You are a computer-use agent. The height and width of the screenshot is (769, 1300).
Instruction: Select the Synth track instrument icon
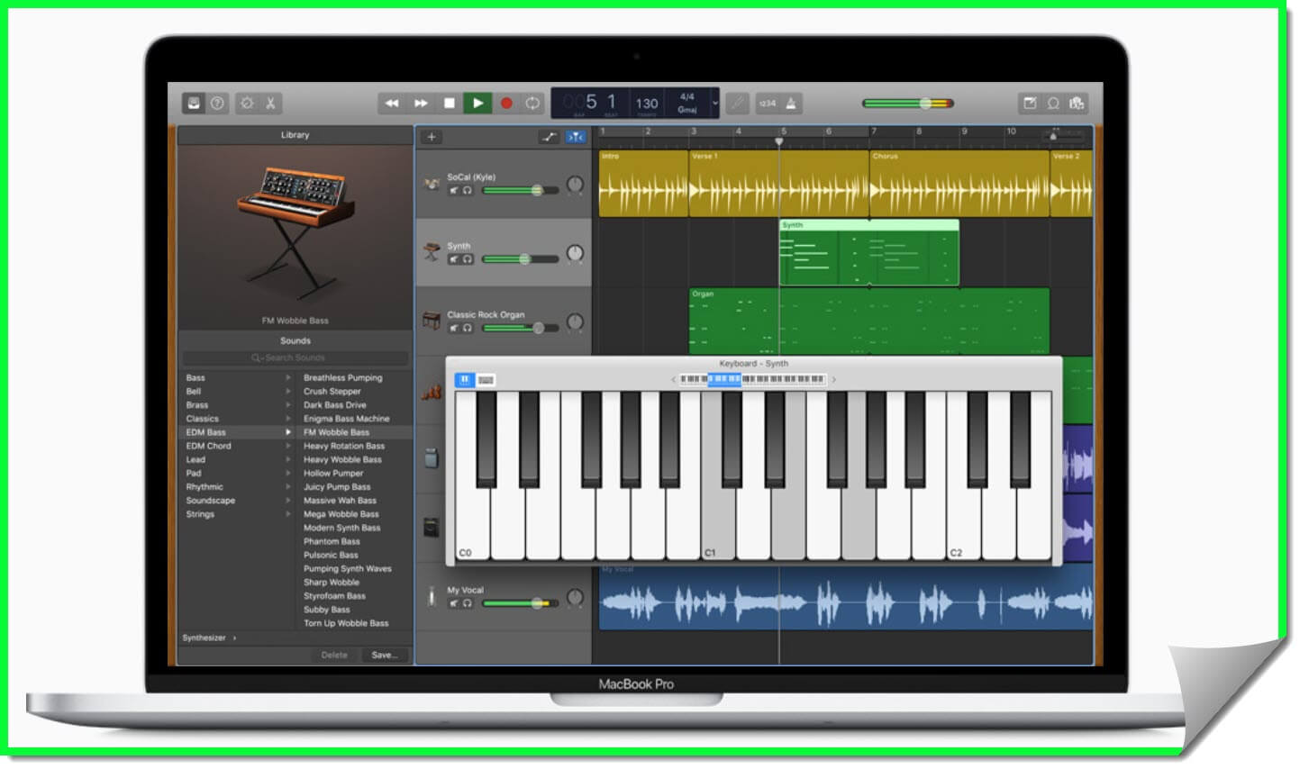[x=432, y=250]
